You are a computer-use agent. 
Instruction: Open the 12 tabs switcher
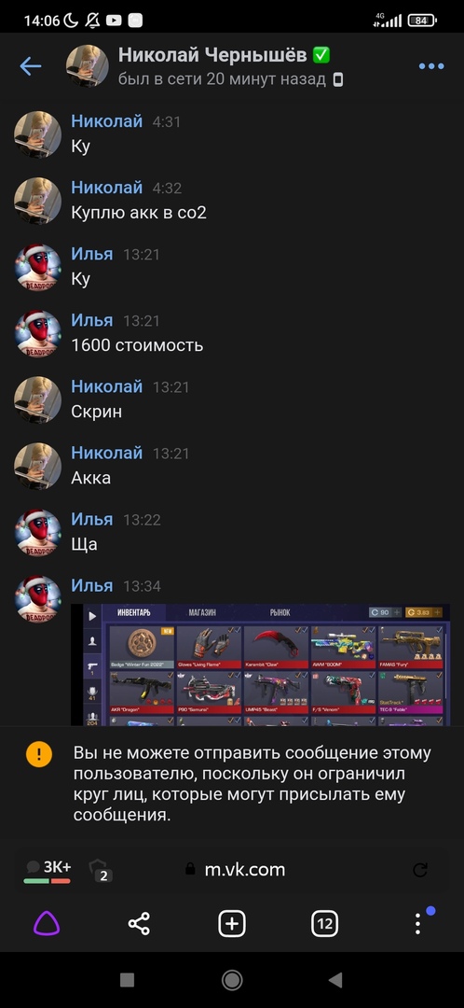[x=324, y=924]
